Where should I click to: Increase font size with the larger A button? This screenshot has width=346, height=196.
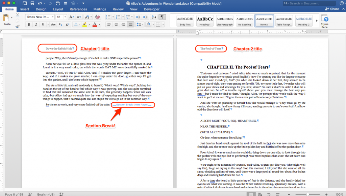pyautogui.click(x=72, y=17)
